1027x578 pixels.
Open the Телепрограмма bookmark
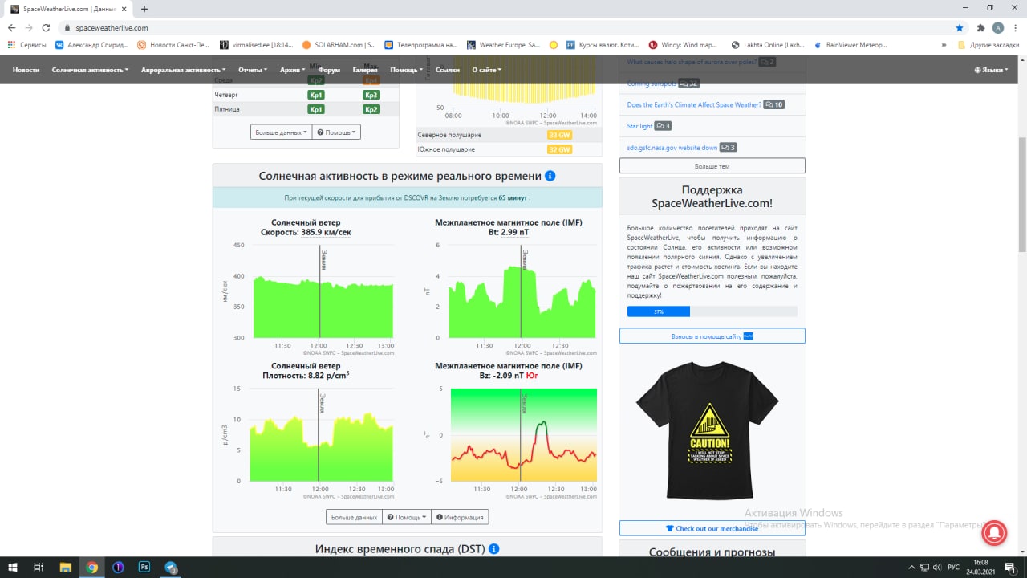[x=421, y=45]
